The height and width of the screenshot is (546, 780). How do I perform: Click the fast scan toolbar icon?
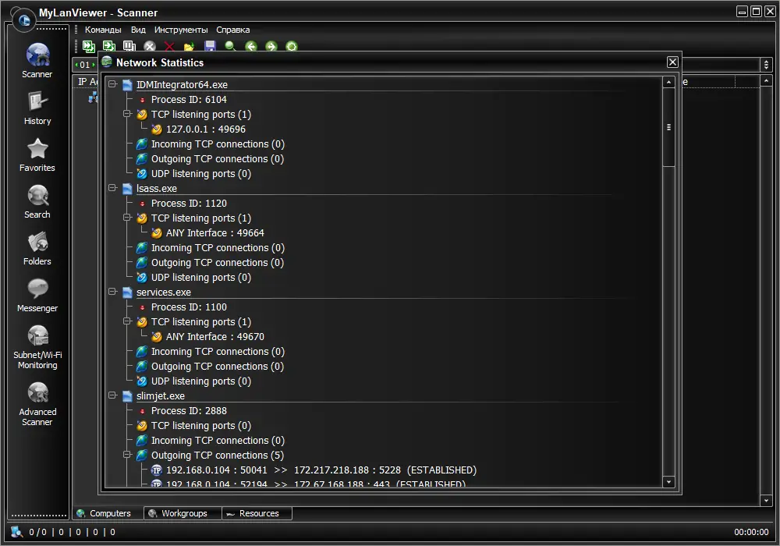click(x=89, y=46)
